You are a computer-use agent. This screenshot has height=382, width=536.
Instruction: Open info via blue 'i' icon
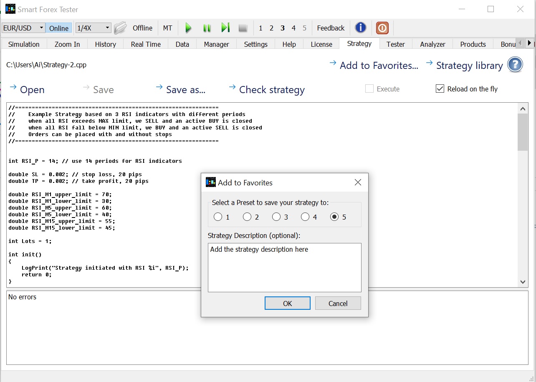click(x=361, y=28)
